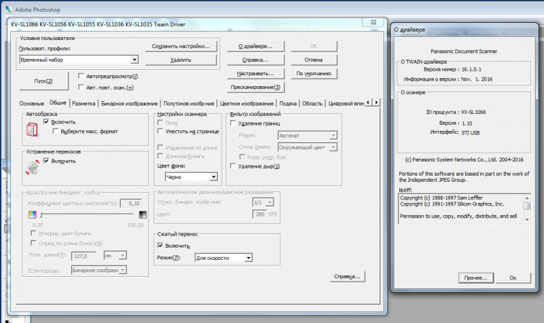544x323 pixels.
Task: Switch to the Область tab
Action: click(x=312, y=103)
